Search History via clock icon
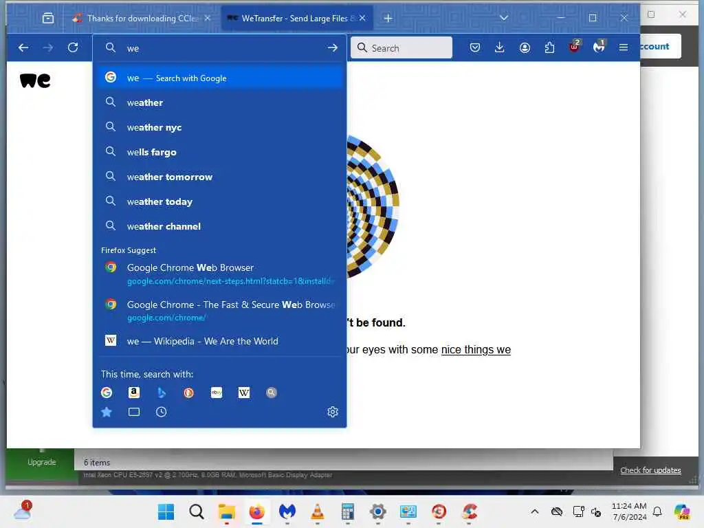The image size is (704, 528). [x=161, y=412]
